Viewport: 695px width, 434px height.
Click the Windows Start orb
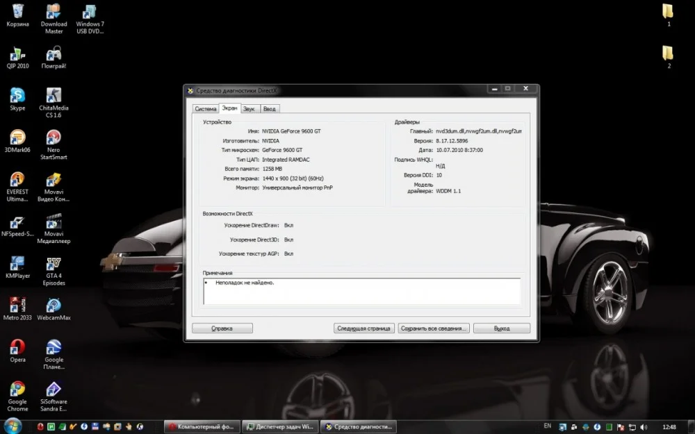click(x=13, y=426)
